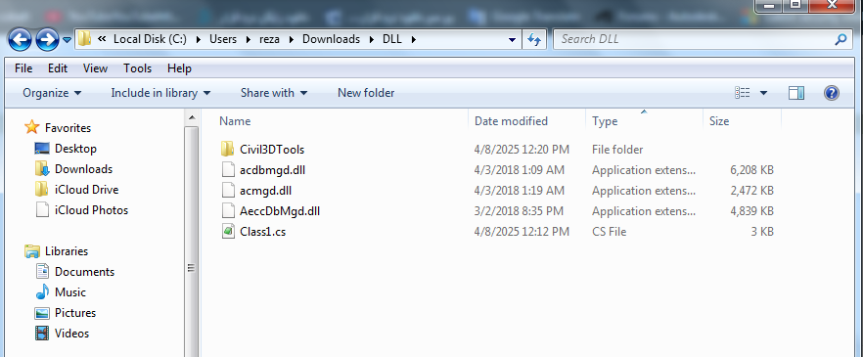Open the Share with dropdown
Image resolution: width=863 pixels, height=357 pixels.
click(x=274, y=93)
